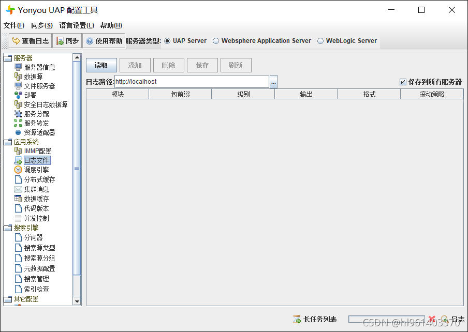Click the toolbar drag handle grip
468x332 pixels.
4,41
